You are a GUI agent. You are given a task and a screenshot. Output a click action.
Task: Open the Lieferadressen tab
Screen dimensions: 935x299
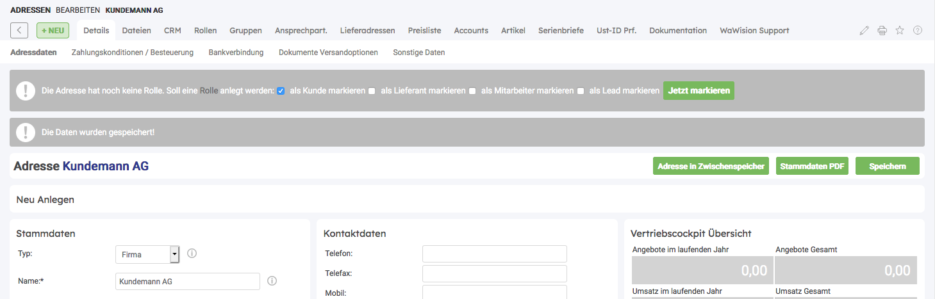(x=367, y=30)
